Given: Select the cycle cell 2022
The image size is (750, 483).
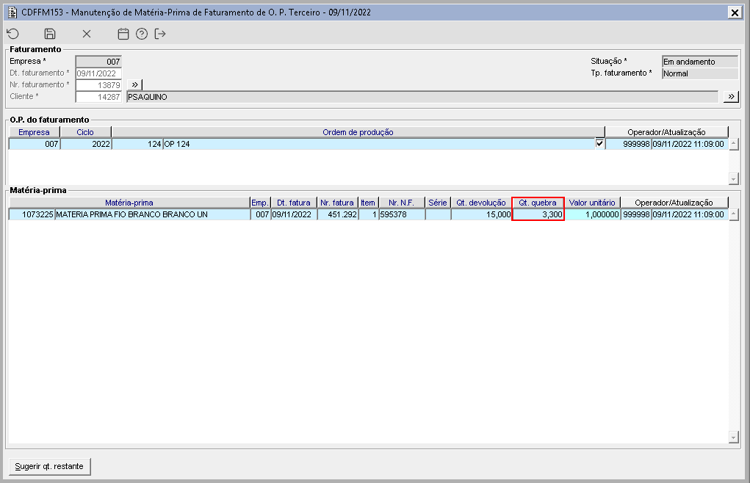Looking at the screenshot, I should pyautogui.click(x=86, y=144).
